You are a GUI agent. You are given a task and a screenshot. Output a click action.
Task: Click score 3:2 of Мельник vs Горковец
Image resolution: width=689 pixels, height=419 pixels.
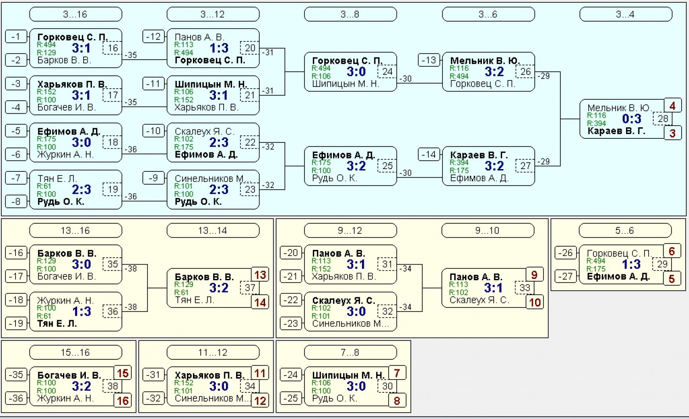pyautogui.click(x=494, y=72)
